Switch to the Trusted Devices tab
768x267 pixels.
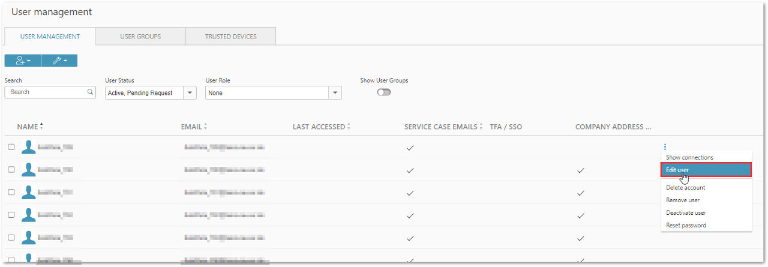tap(230, 37)
